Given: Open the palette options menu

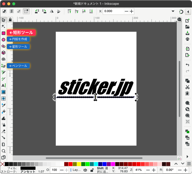Looking at the screenshot, I should coord(189,164).
